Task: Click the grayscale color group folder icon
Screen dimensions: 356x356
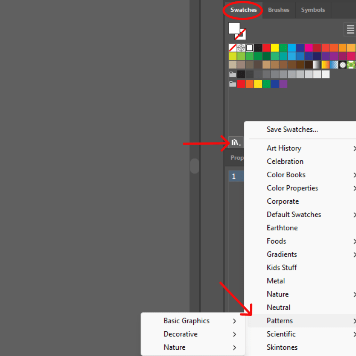Action: [233, 74]
